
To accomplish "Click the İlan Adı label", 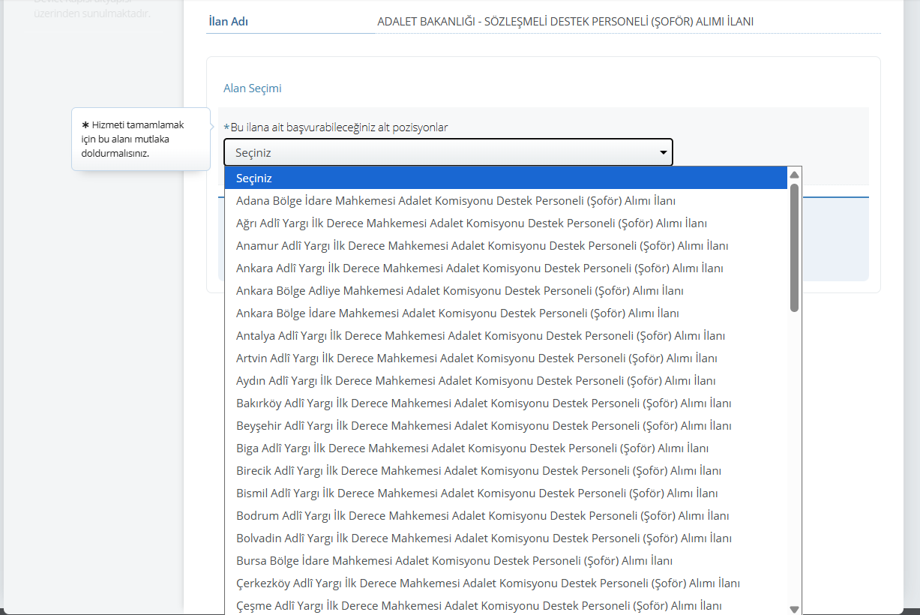I will pyautogui.click(x=228, y=22).
